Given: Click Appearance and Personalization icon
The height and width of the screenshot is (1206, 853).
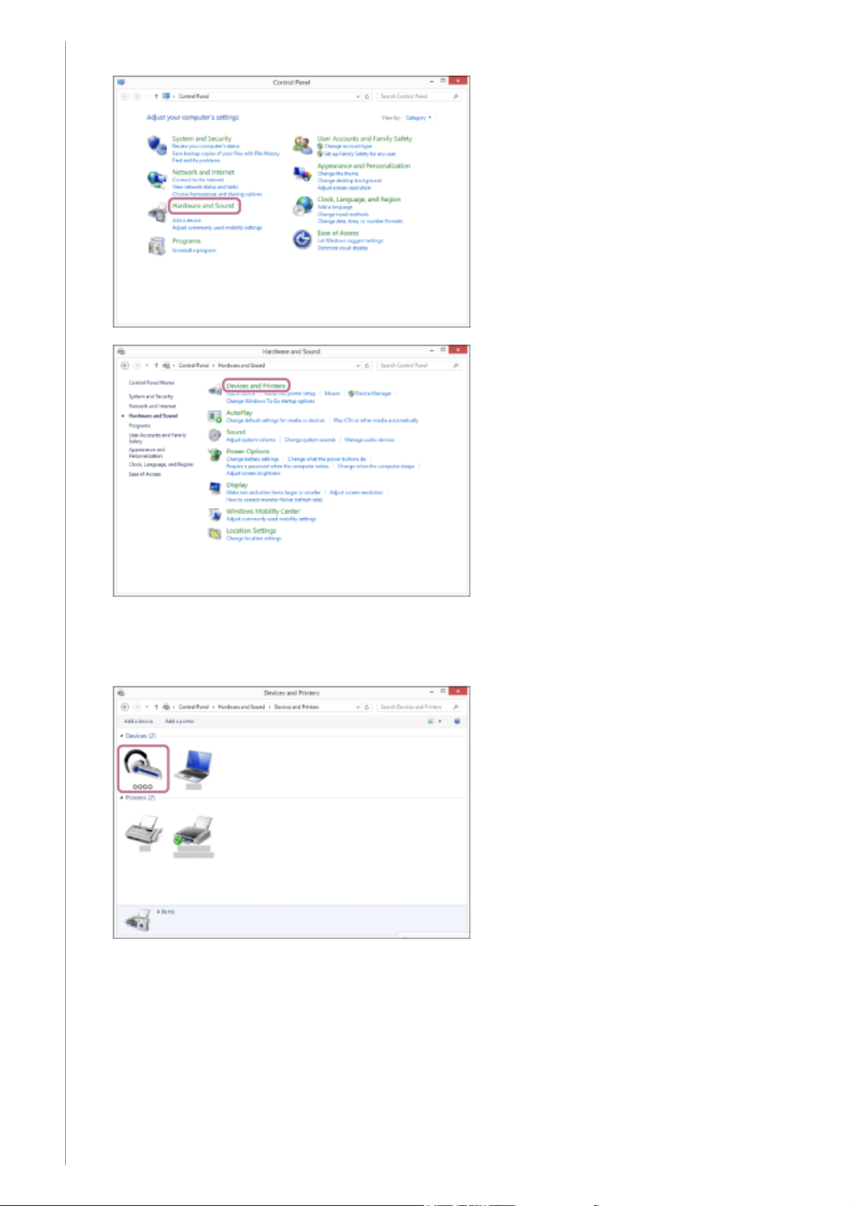Looking at the screenshot, I should (x=302, y=173).
